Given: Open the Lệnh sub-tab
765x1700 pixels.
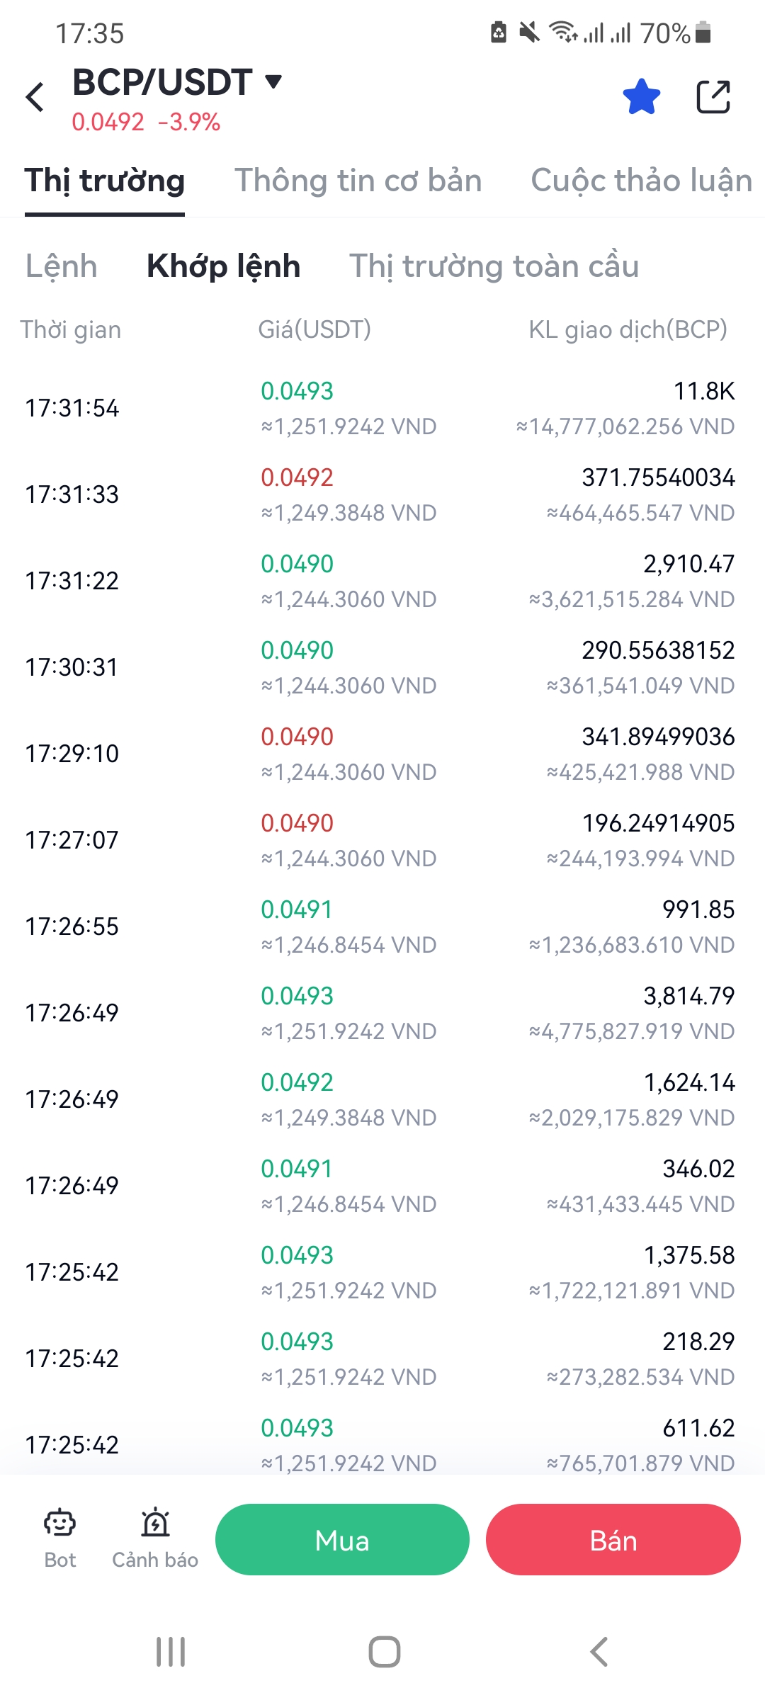Looking at the screenshot, I should click(62, 266).
